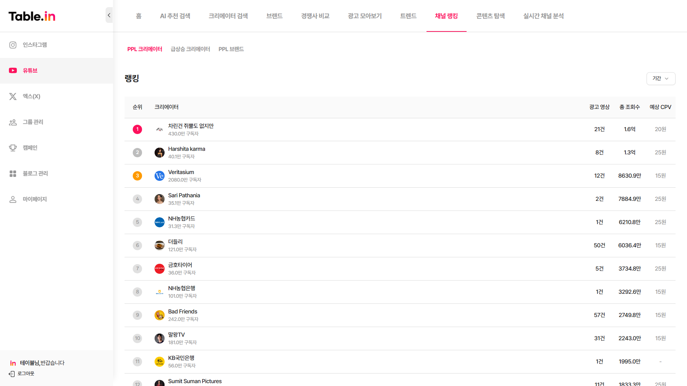Open 블로그 관리 from the sidebar
The height and width of the screenshot is (386, 687).
click(57, 174)
